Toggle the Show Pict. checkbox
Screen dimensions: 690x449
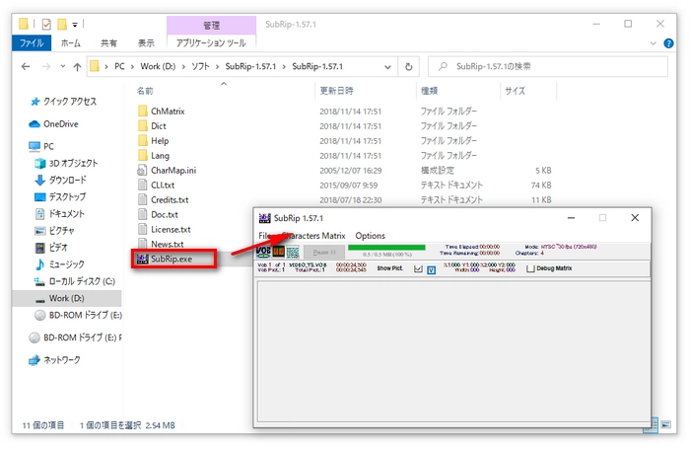click(x=418, y=268)
